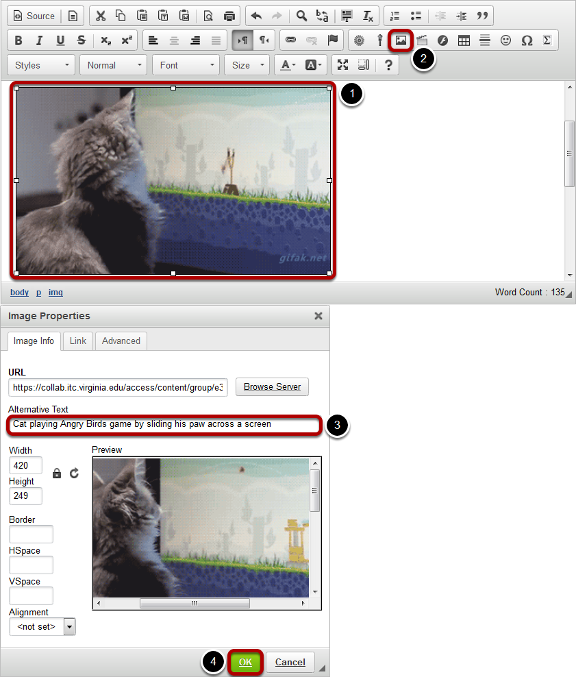
Task: Click the reset size icon
Action: [x=74, y=473]
